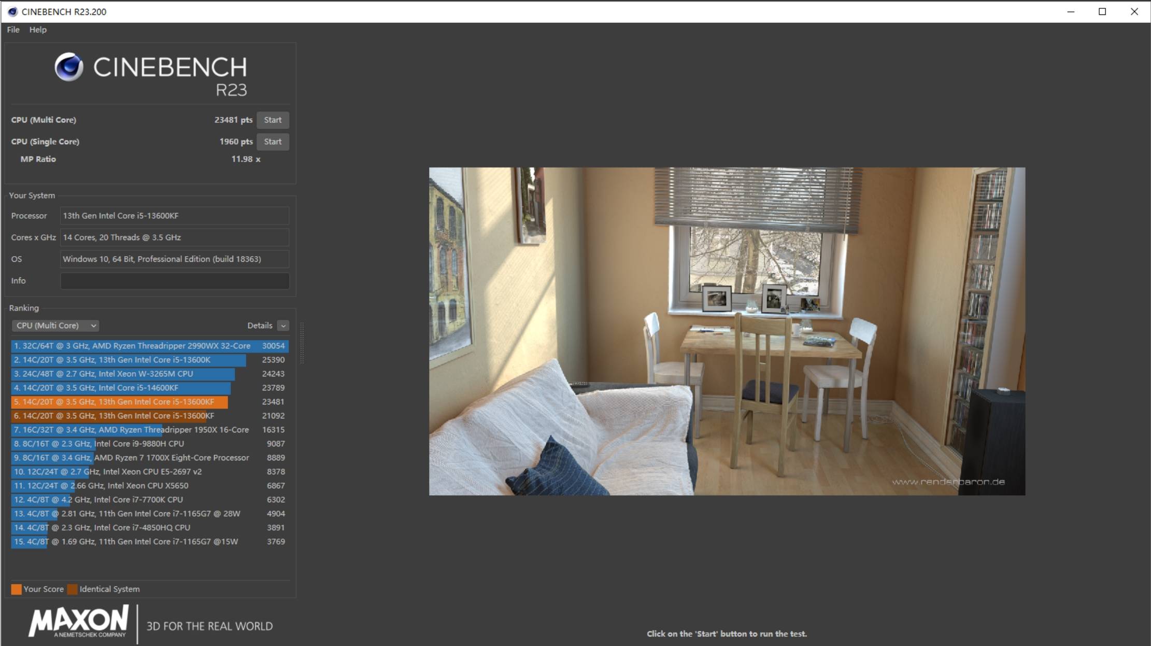This screenshot has height=646, width=1151.
Task: Start the CPU Single Core test
Action: tap(273, 142)
